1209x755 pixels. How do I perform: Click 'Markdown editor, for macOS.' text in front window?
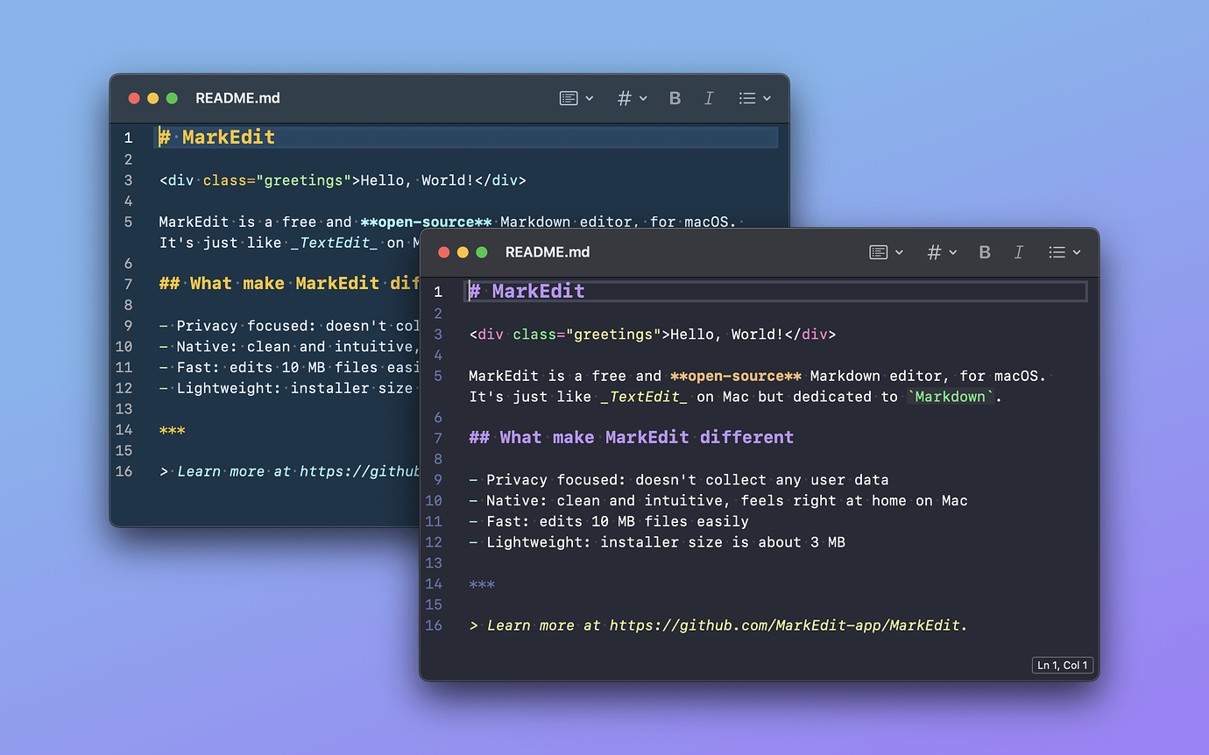pos(929,377)
